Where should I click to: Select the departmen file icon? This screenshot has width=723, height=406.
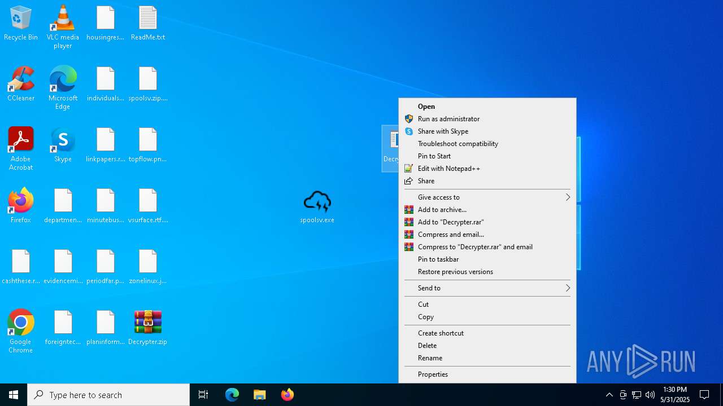coord(63,206)
